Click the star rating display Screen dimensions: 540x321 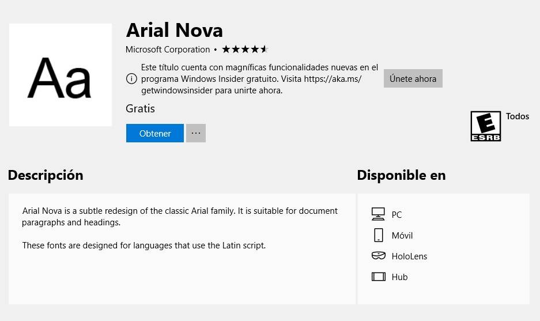click(x=245, y=49)
